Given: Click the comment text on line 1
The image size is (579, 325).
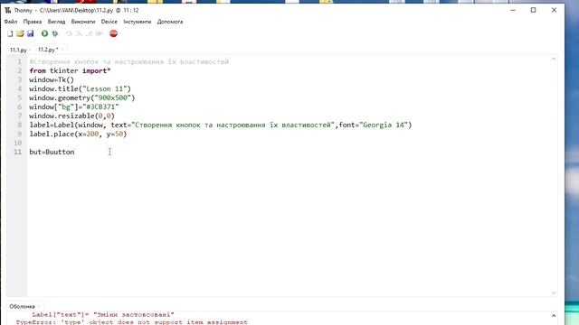Looking at the screenshot, I should point(129,61).
